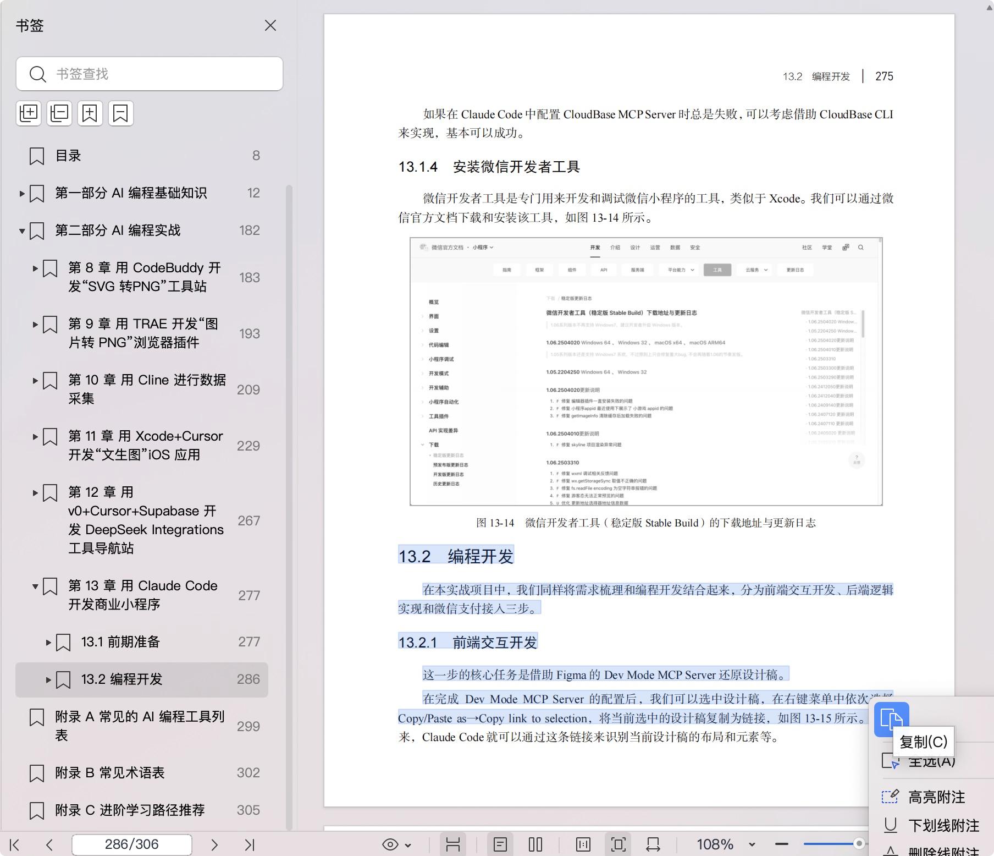Screen dimensions: 994x856
Task: Select 13.1 前期准备 bookmark entry
Action: 120,642
